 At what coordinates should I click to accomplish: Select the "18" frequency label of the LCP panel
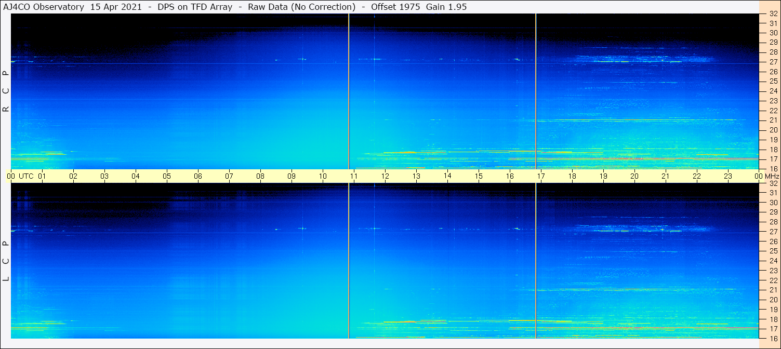click(773, 319)
